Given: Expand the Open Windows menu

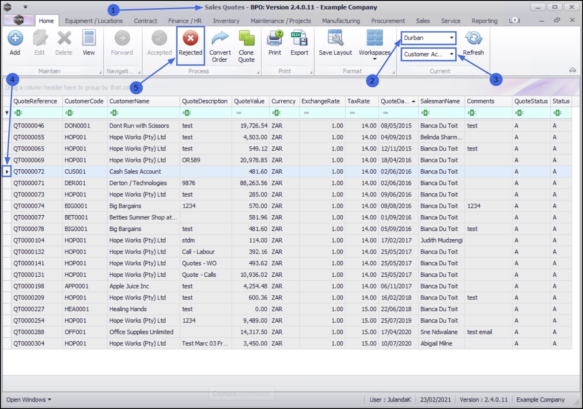Looking at the screenshot, I should click(29, 399).
